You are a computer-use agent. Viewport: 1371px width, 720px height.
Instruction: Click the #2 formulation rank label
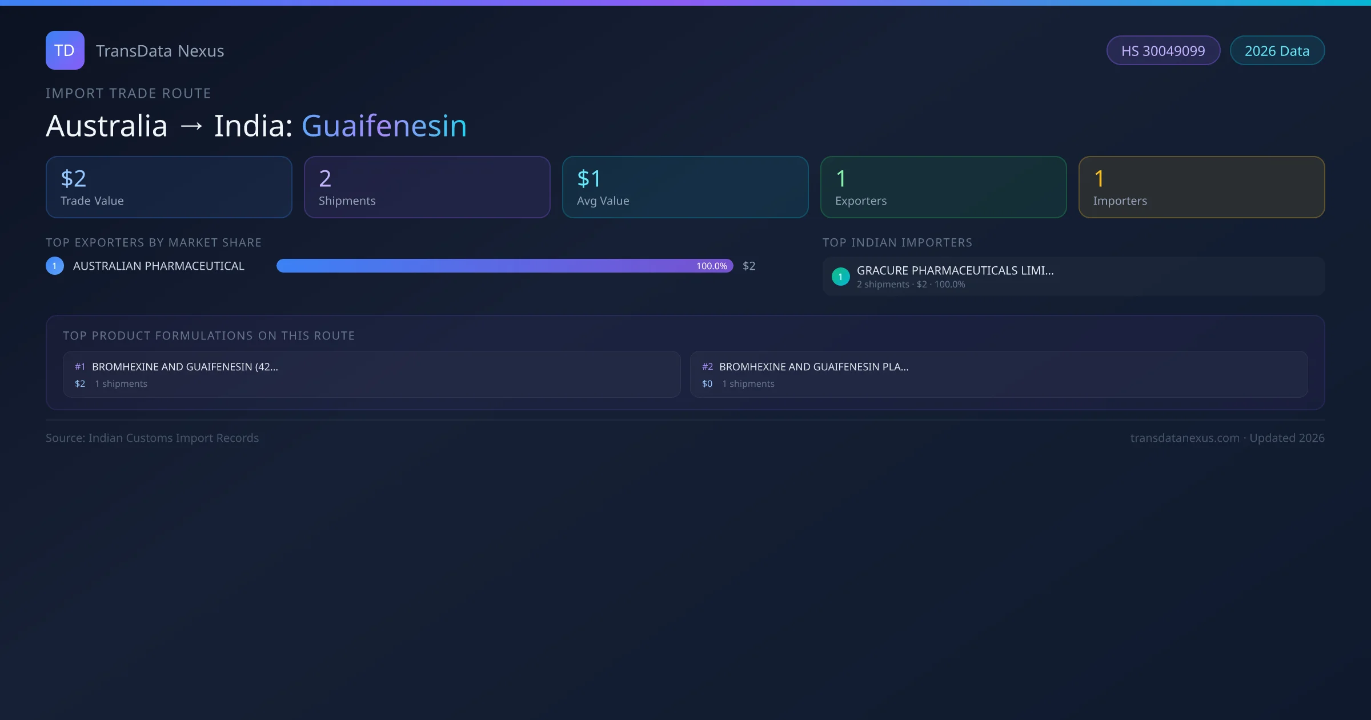click(707, 367)
